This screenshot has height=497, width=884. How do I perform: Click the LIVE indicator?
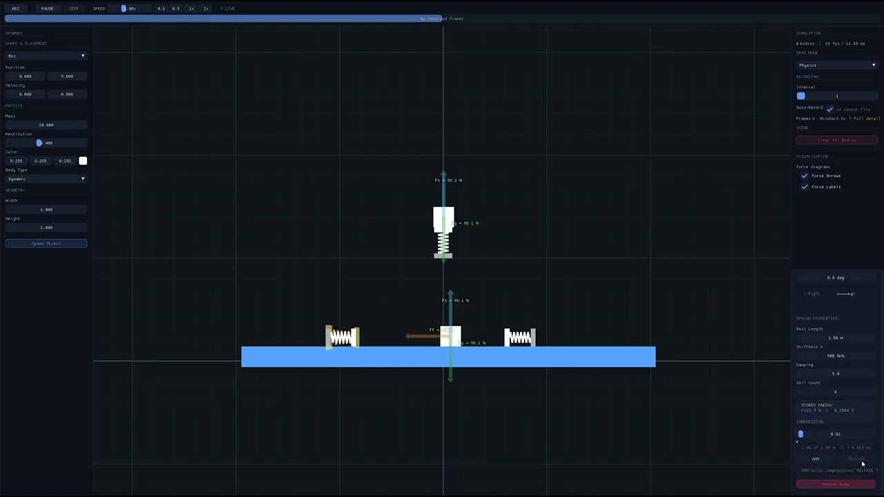(x=228, y=8)
